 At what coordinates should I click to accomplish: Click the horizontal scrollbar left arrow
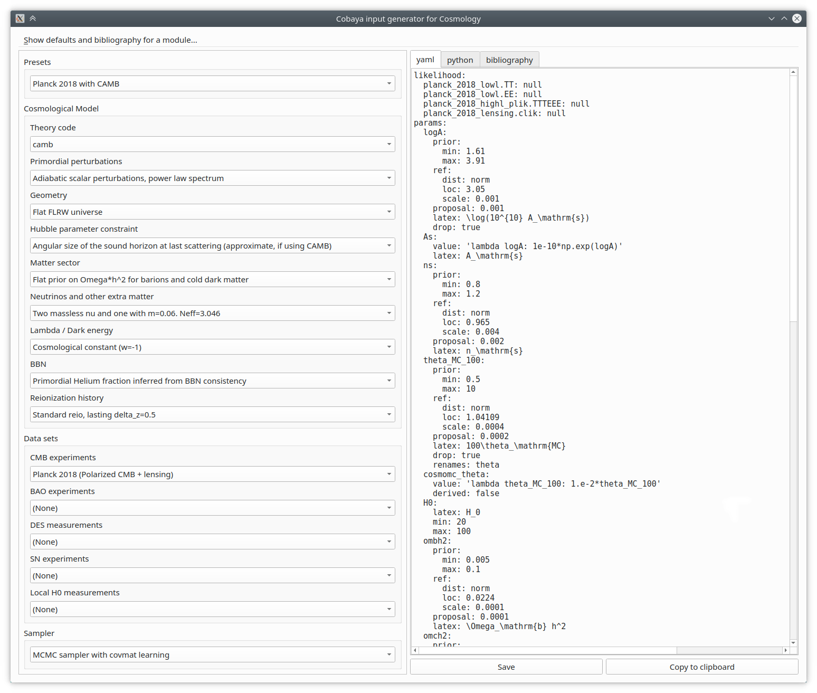tap(415, 650)
